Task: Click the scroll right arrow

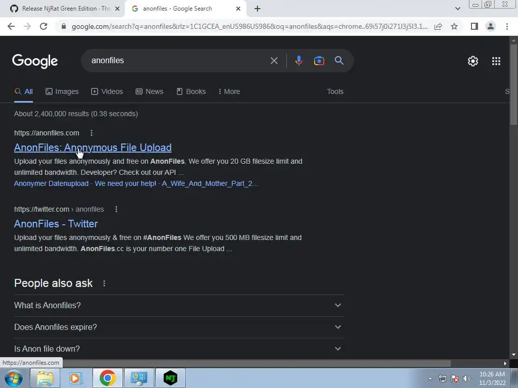Action: [x=505, y=364]
